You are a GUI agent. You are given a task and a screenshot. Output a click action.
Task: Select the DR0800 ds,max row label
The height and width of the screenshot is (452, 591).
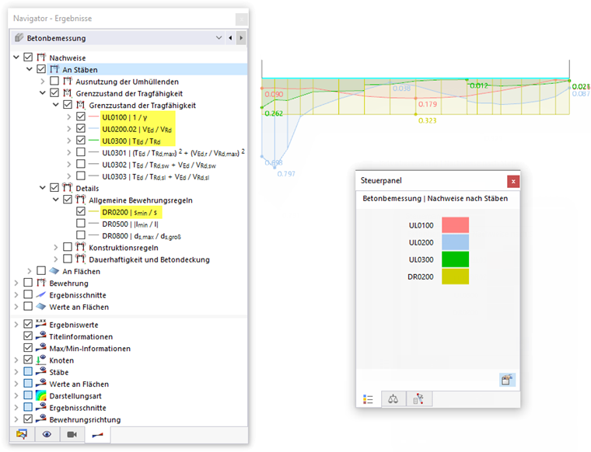[x=142, y=236]
